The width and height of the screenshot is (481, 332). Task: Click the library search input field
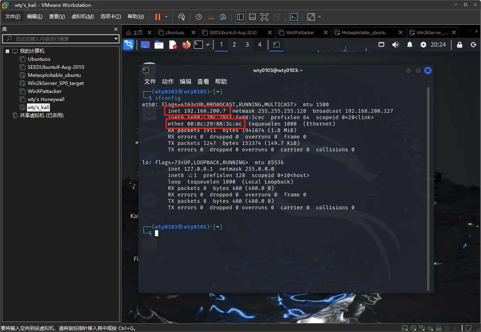coord(61,39)
